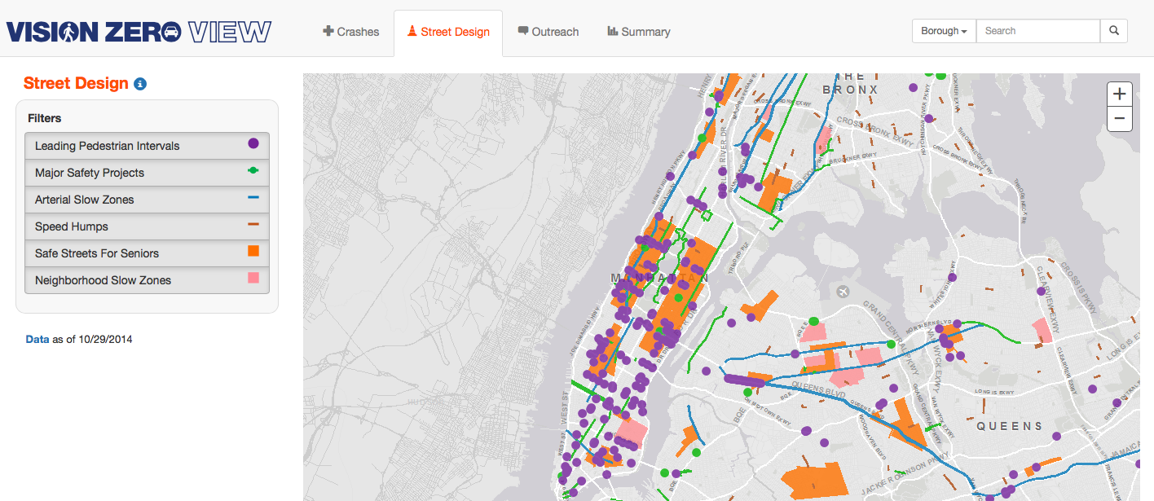Open the Borough dropdown

click(943, 31)
